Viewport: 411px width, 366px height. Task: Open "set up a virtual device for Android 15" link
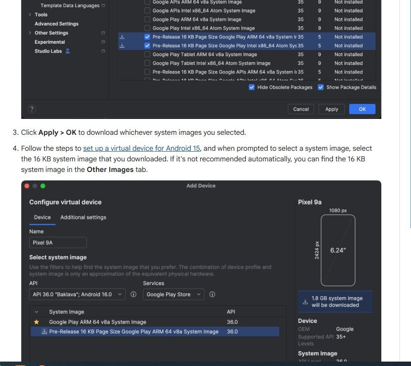coord(142,149)
